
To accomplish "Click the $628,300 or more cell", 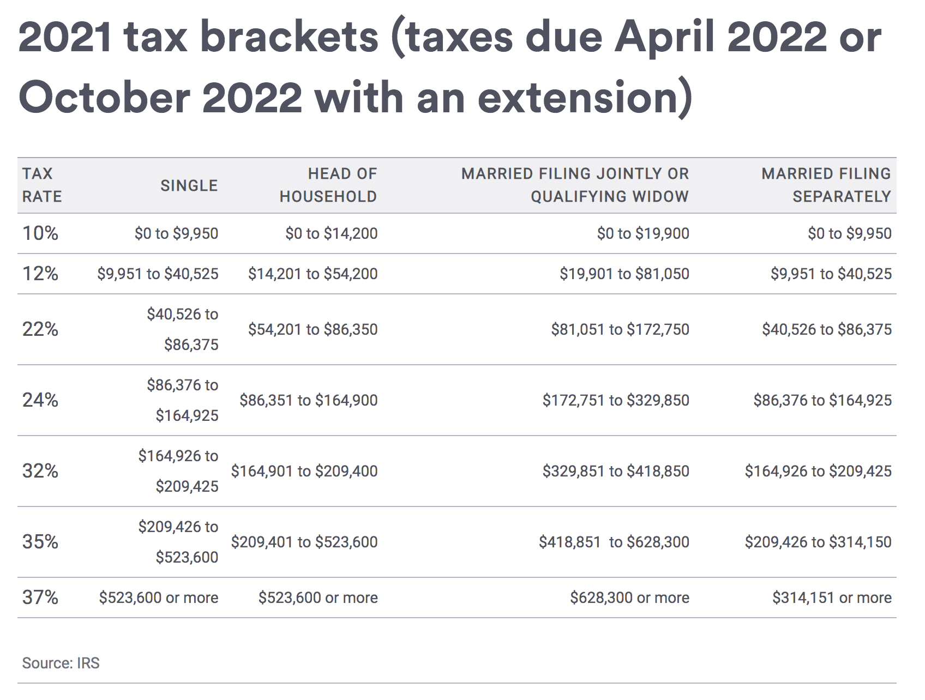I will (x=629, y=598).
